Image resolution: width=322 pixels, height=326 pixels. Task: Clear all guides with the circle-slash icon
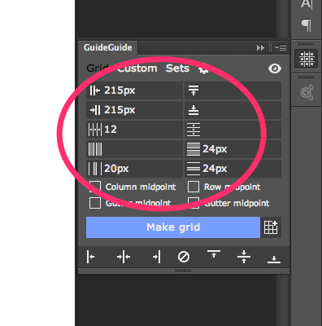pos(184,257)
